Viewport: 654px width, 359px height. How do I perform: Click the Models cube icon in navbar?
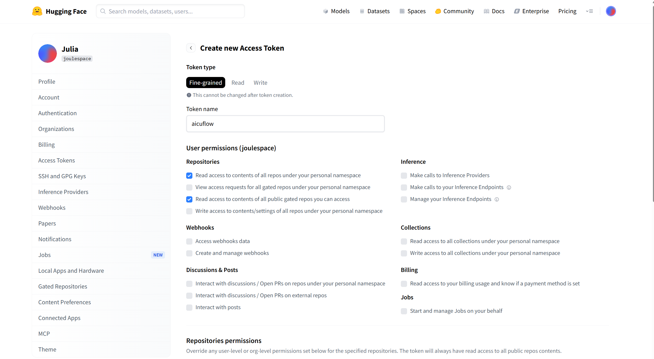coord(325,11)
